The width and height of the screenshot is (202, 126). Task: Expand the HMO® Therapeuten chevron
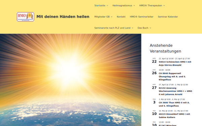[x=164, y=5]
